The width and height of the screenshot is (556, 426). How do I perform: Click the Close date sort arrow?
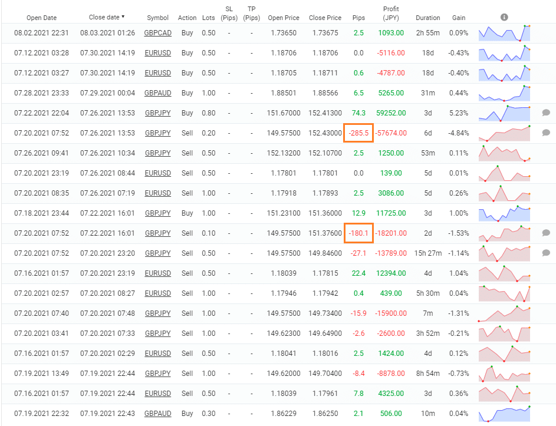123,17
